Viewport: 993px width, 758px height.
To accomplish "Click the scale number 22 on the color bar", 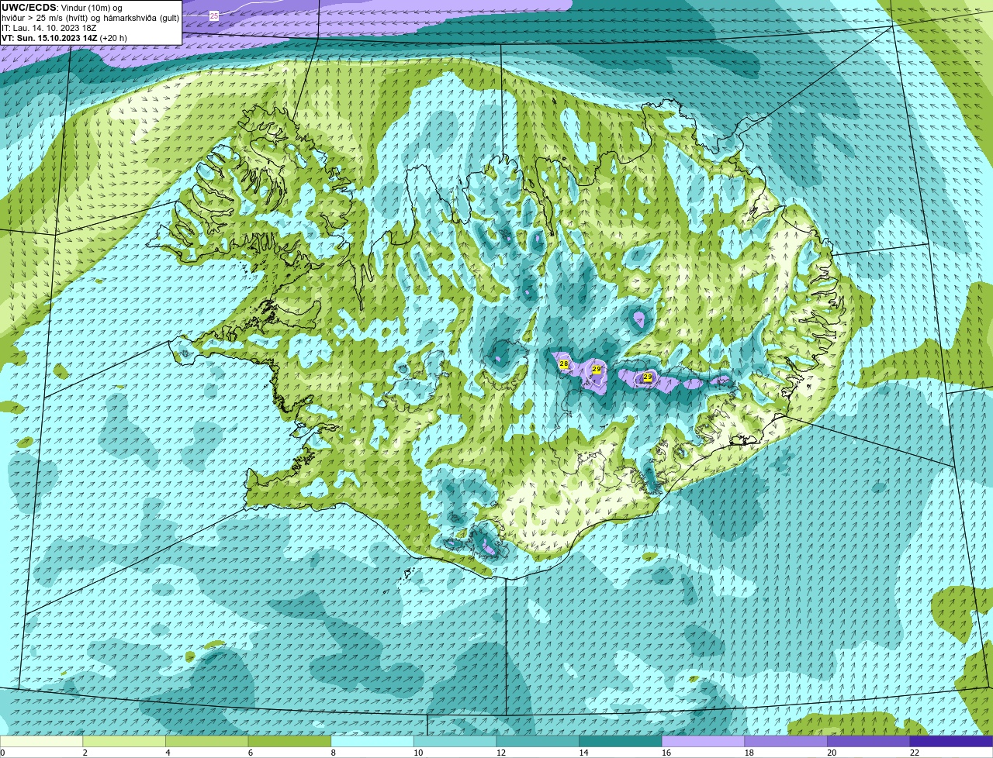I will click(915, 753).
